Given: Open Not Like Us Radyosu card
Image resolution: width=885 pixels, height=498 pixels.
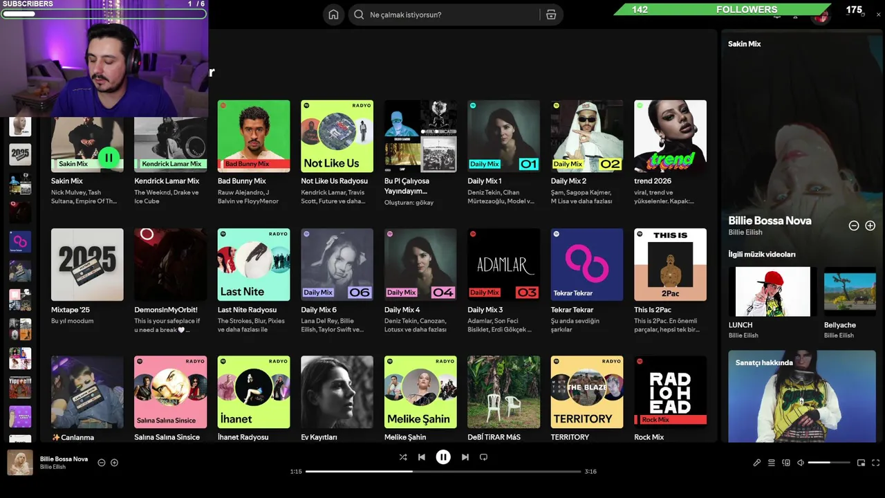Looking at the screenshot, I should 337,154.
